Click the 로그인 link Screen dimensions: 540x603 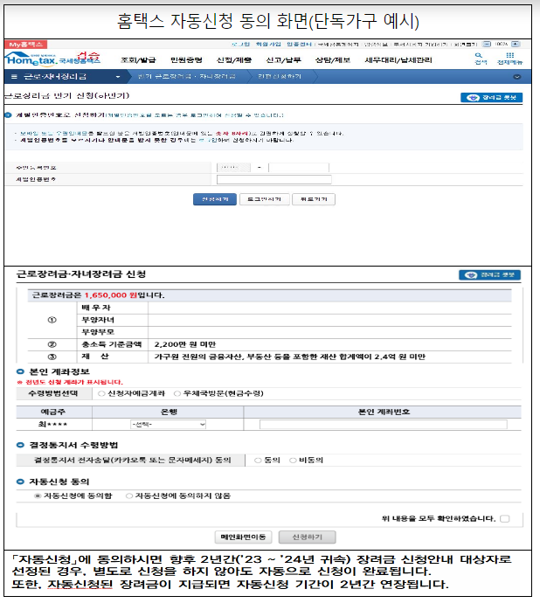coord(240,45)
